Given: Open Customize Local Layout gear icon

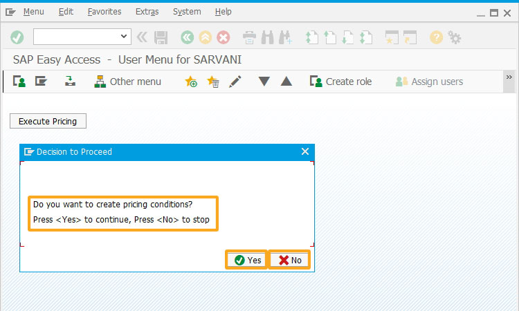Looking at the screenshot, I should tap(455, 37).
